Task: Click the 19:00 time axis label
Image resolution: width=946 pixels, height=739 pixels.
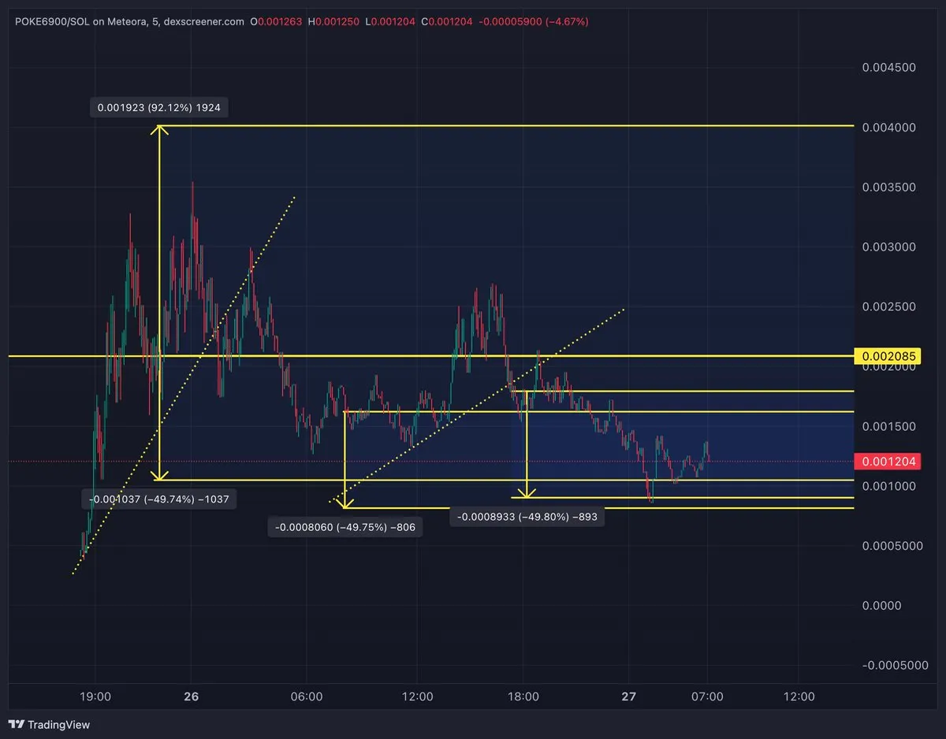Action: 95,696
